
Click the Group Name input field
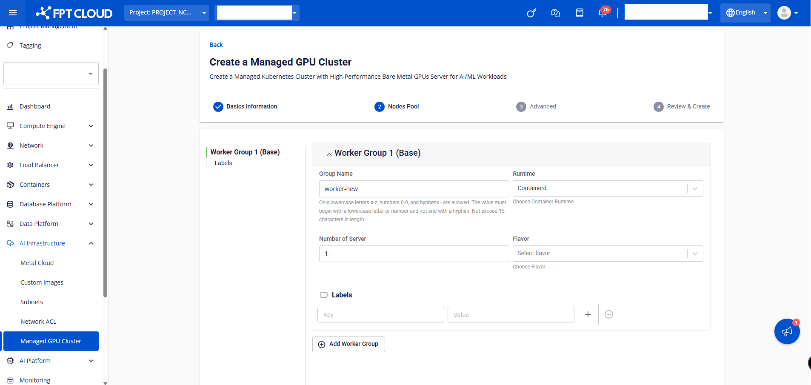pos(414,189)
